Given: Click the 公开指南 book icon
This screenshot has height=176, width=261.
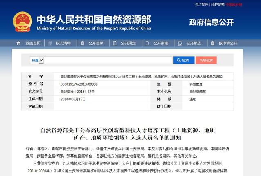Looking at the screenshot, I should coord(148,43).
